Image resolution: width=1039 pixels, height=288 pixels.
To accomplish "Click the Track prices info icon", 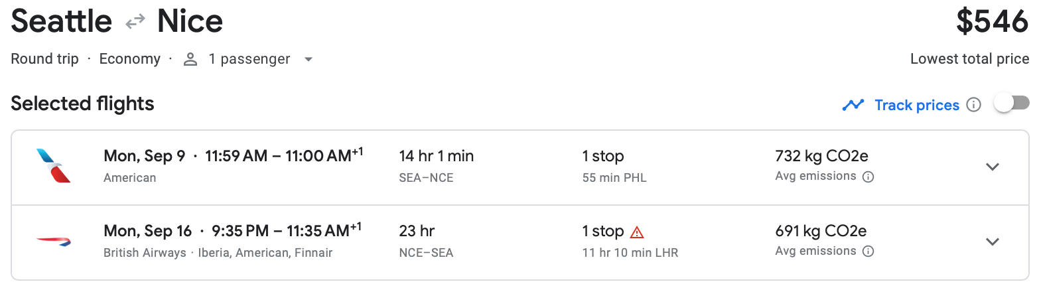I will coord(973,105).
